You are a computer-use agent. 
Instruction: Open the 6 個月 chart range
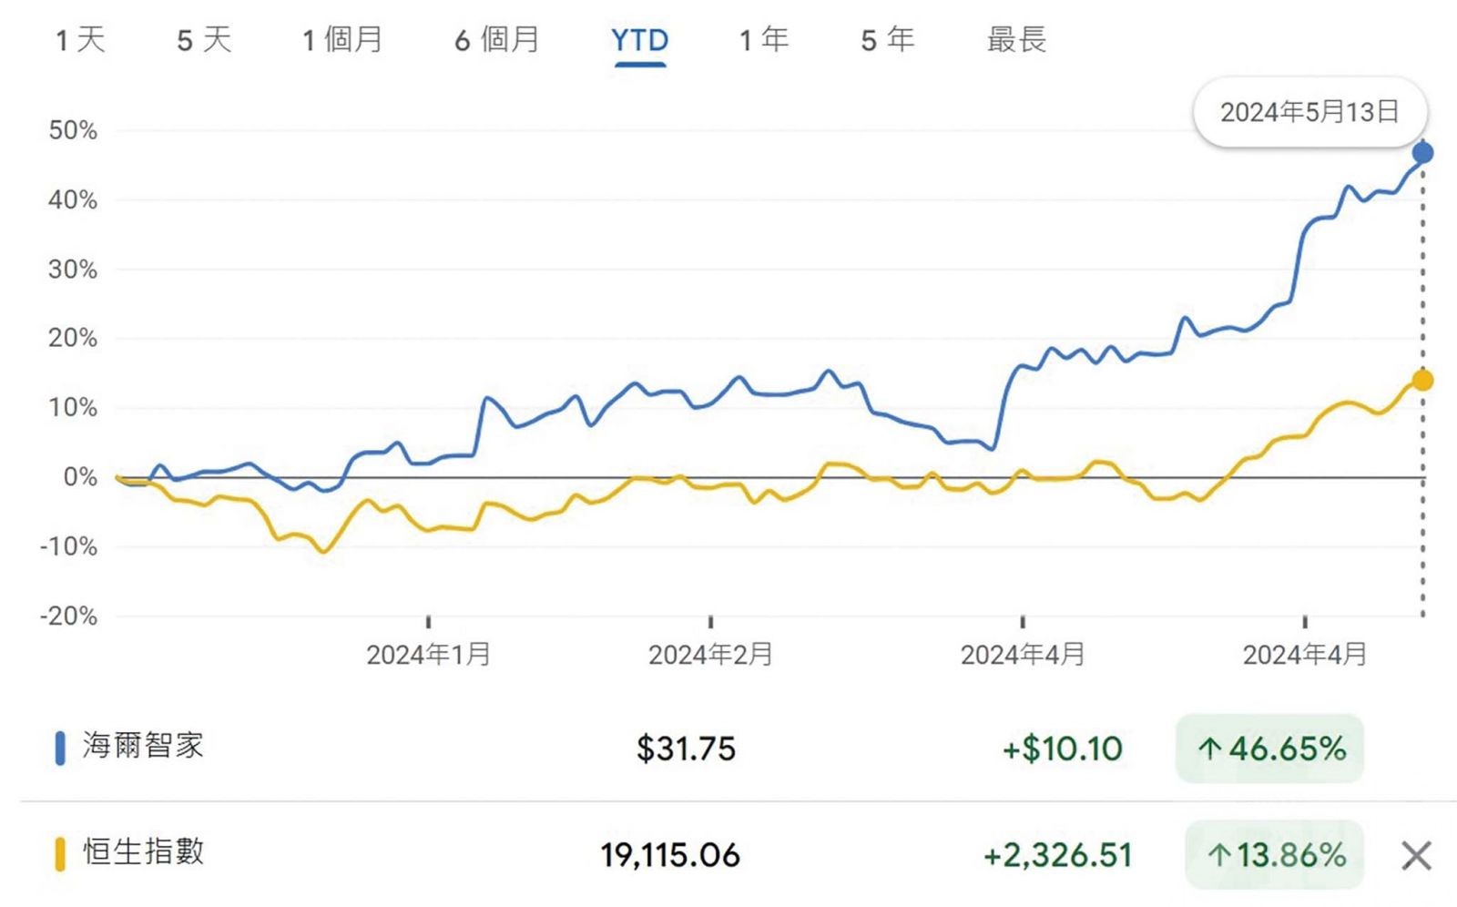pyautogui.click(x=497, y=40)
